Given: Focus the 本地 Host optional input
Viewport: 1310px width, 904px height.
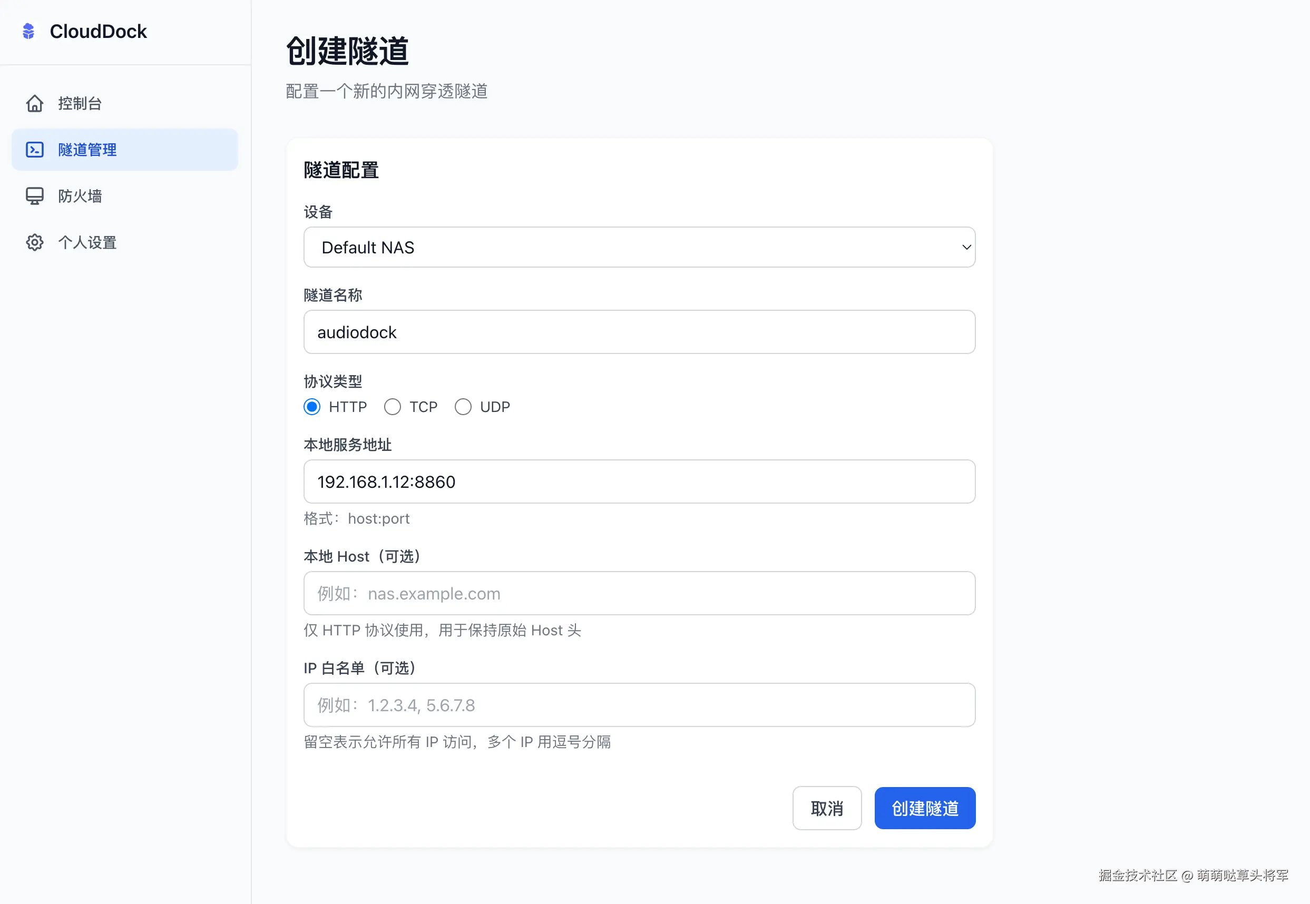Looking at the screenshot, I should pos(639,593).
